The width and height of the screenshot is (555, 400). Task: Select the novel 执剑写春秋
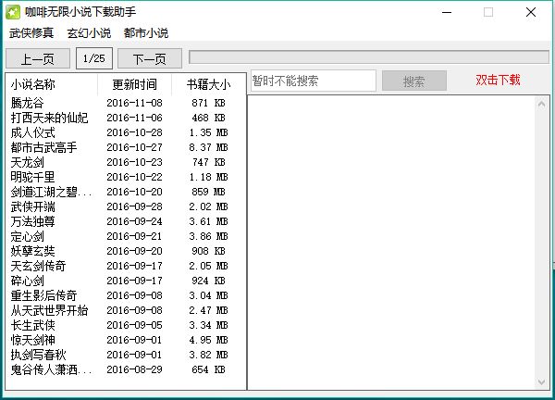tap(38, 355)
